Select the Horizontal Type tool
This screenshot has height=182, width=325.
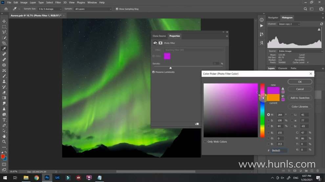4,120
